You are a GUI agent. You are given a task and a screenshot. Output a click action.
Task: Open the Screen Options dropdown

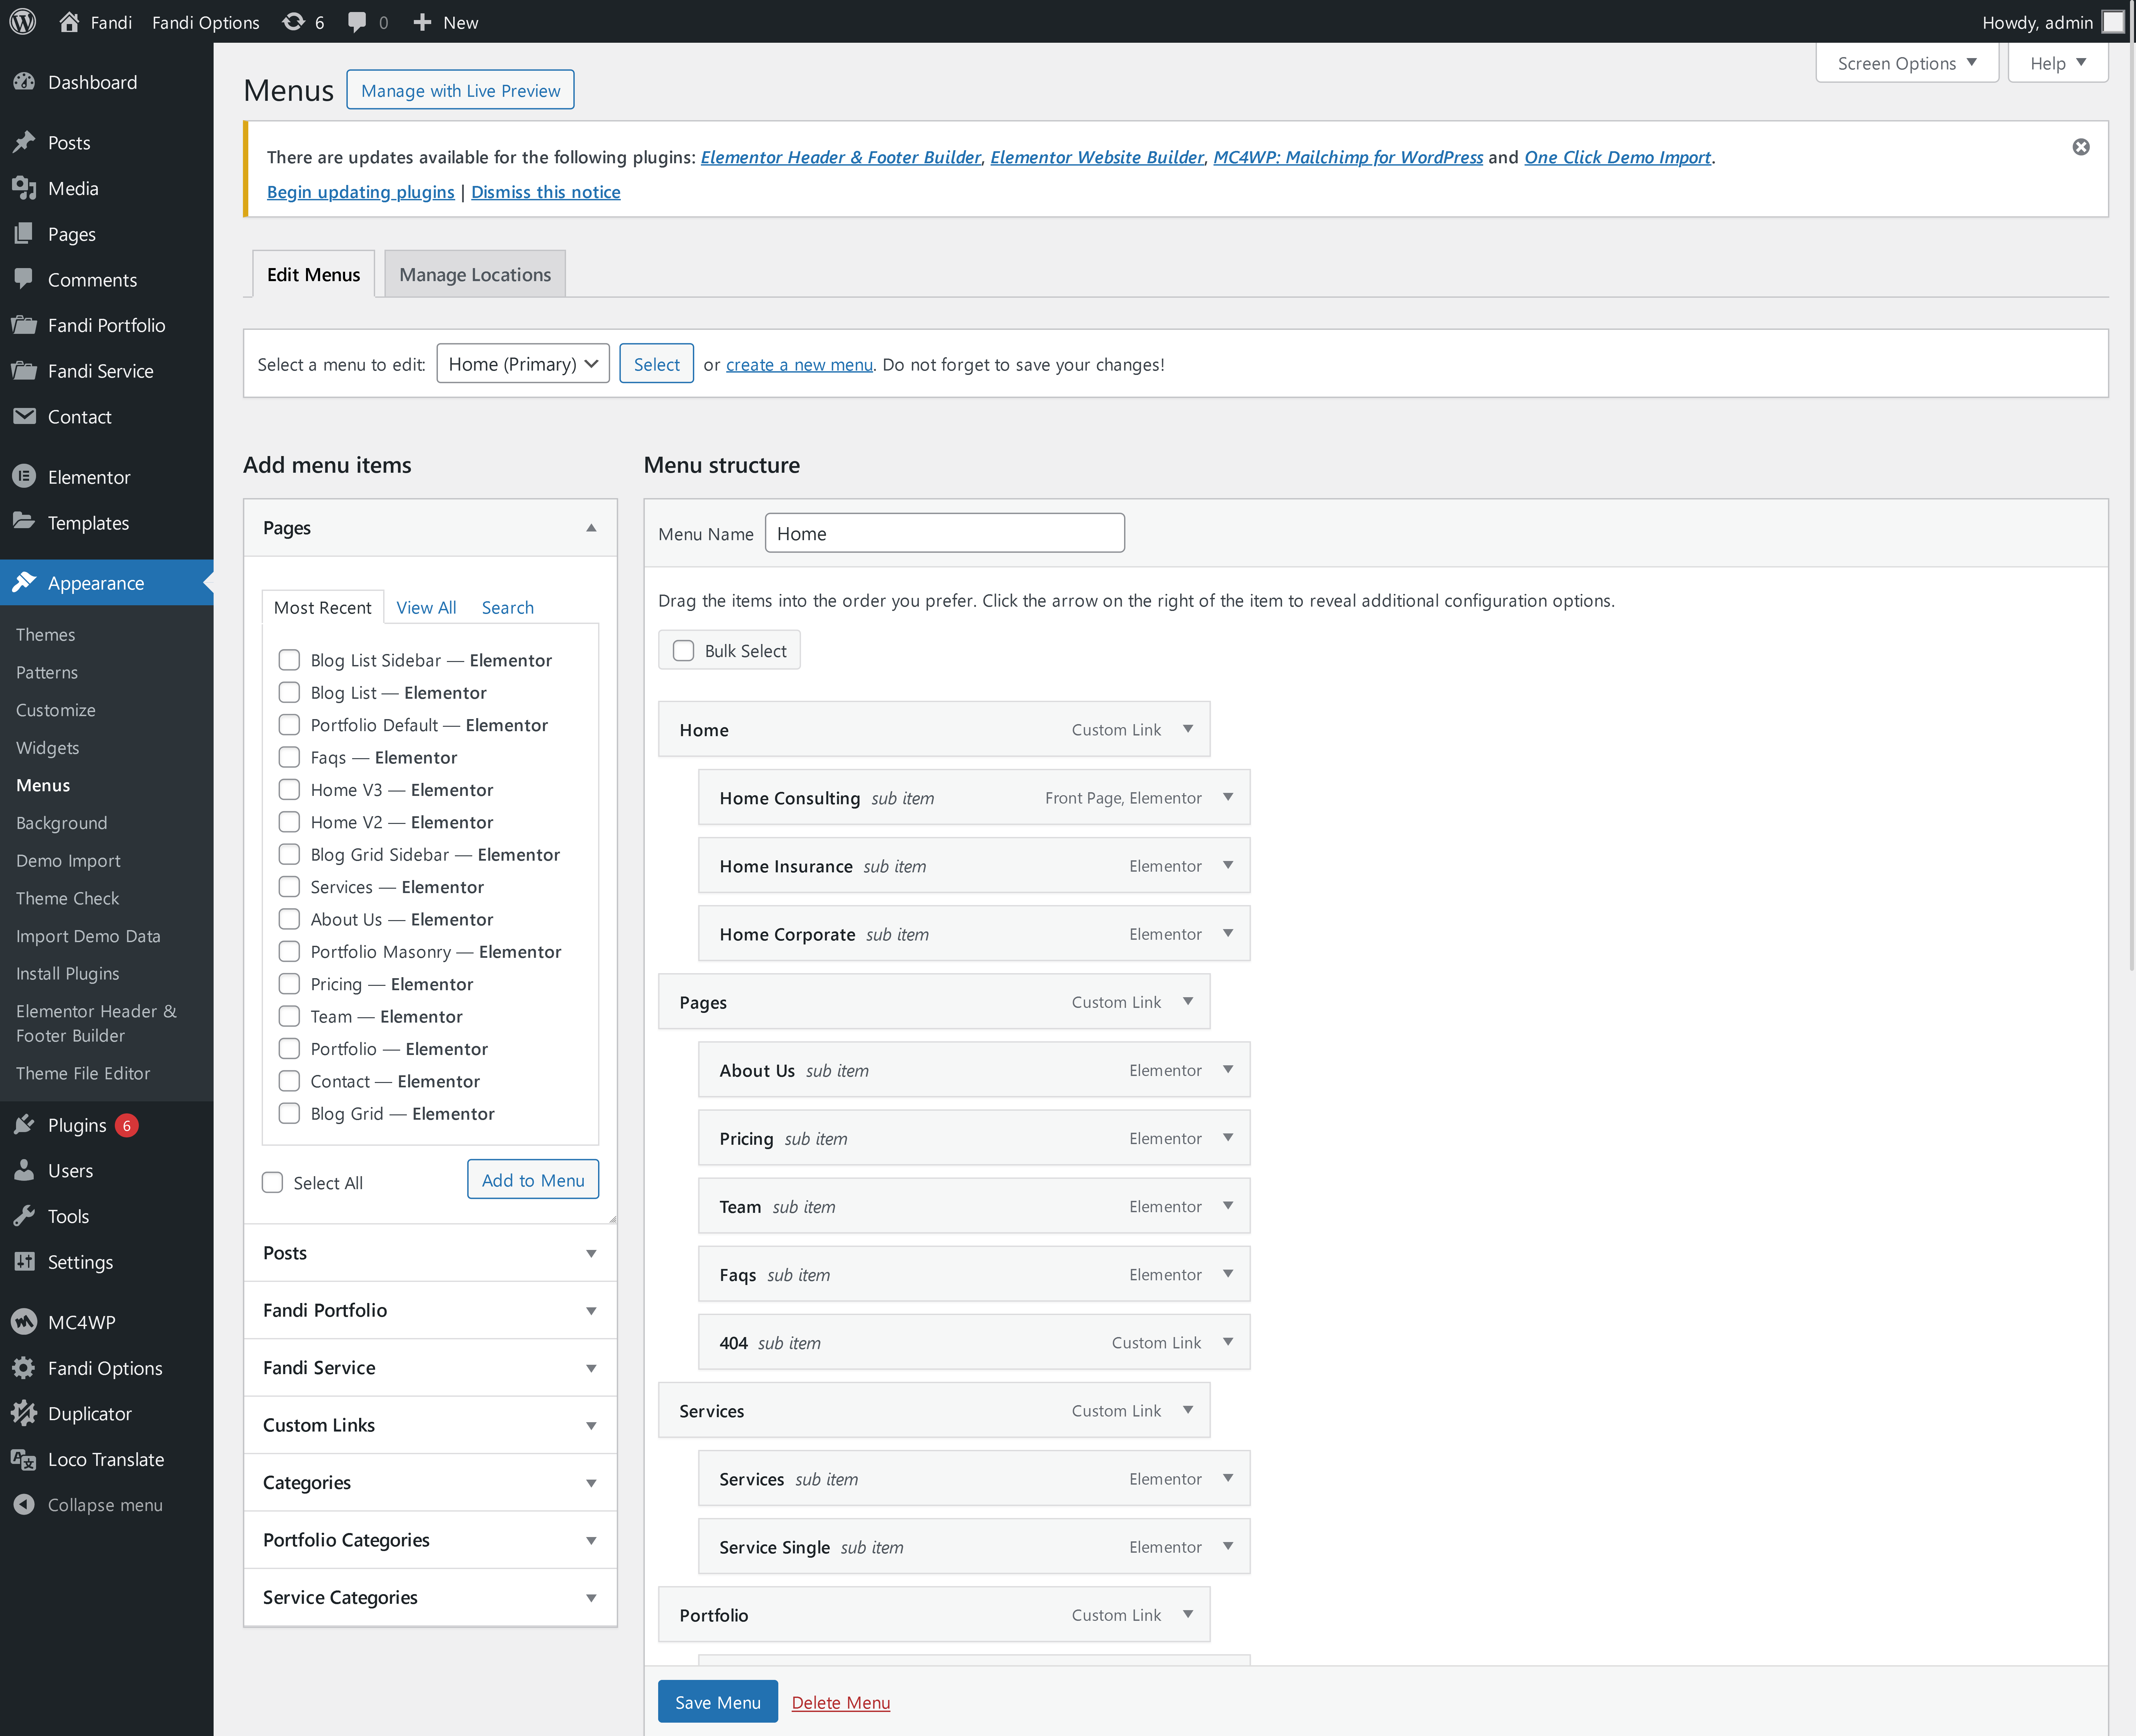tap(1907, 63)
